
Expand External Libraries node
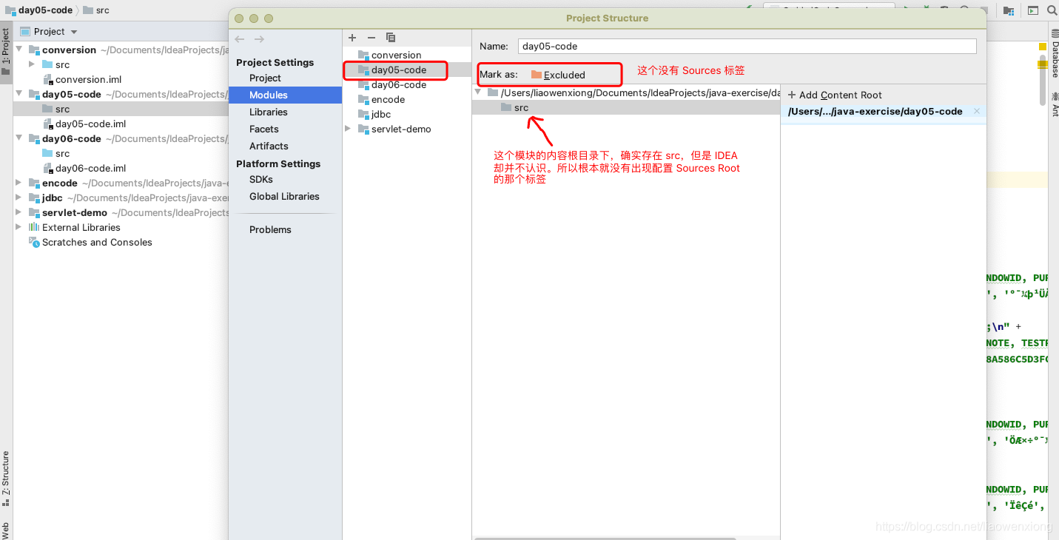tap(19, 227)
